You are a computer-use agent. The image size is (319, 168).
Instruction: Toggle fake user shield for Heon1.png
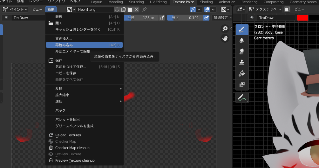[117, 9]
